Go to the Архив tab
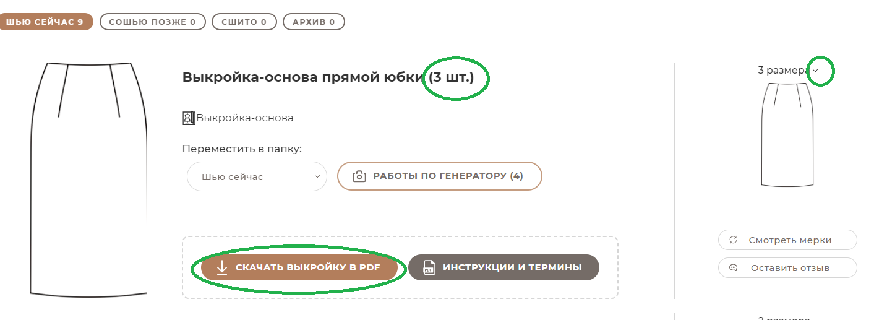The image size is (874, 320). coord(314,22)
